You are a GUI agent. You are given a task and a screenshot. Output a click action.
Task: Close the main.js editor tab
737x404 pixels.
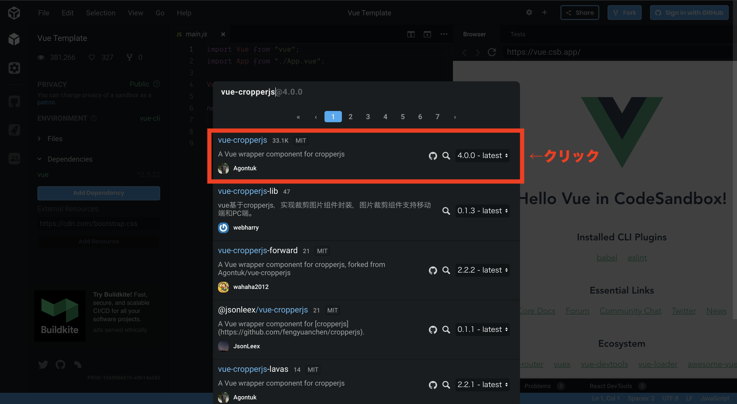pyautogui.click(x=223, y=34)
